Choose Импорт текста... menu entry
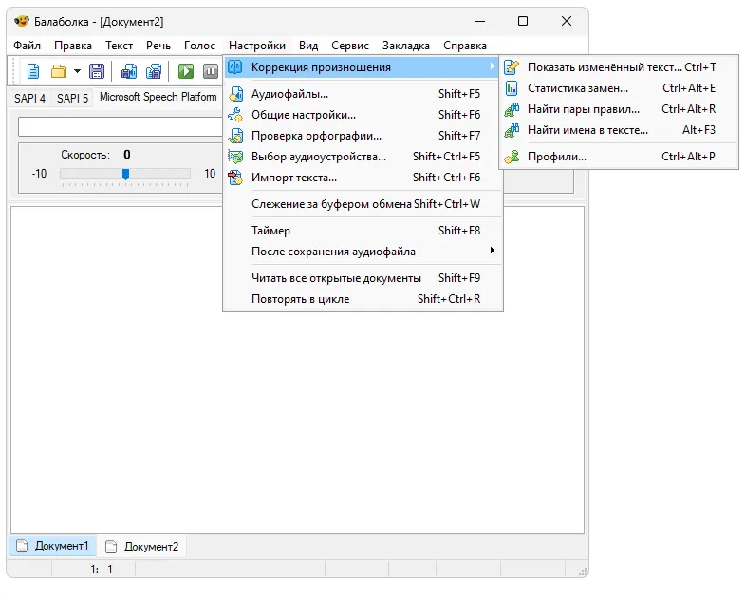 (363, 178)
